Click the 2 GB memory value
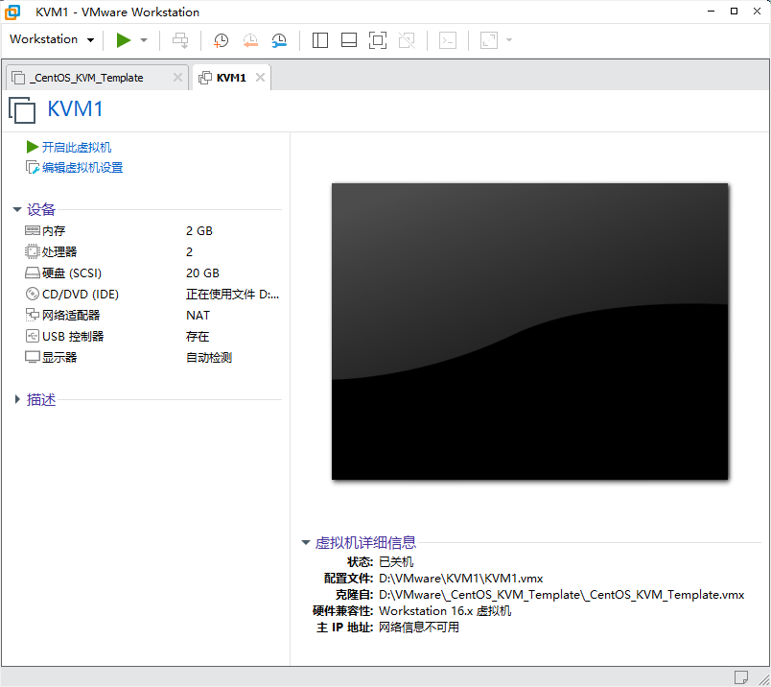This screenshot has width=771, height=687. click(199, 231)
